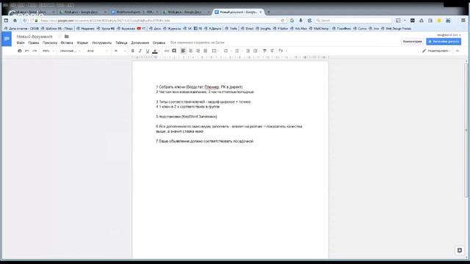This screenshot has width=470, height=264.
Task: Clear formatting with the Tx icon
Action: [x=272, y=51]
